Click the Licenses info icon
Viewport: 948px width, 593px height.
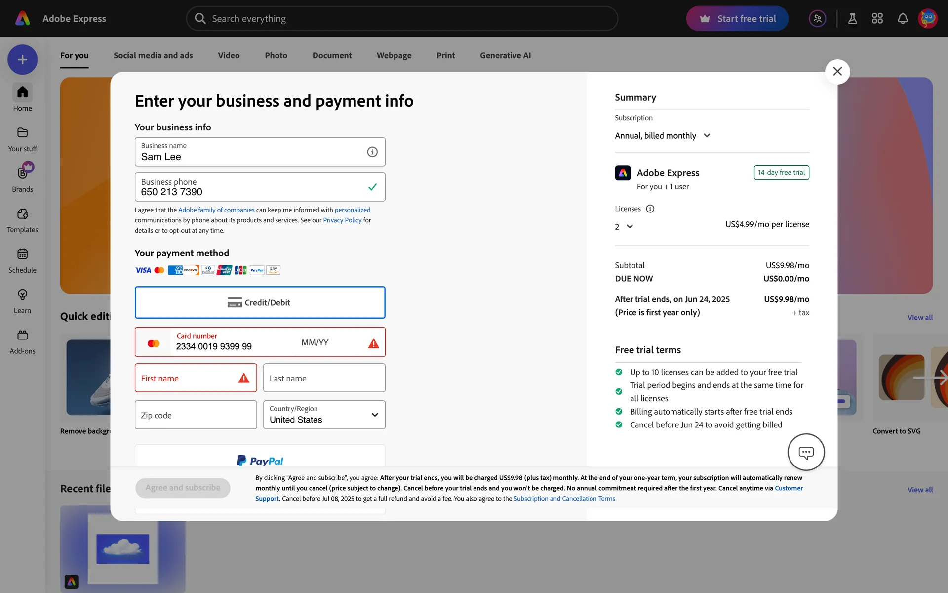point(650,209)
